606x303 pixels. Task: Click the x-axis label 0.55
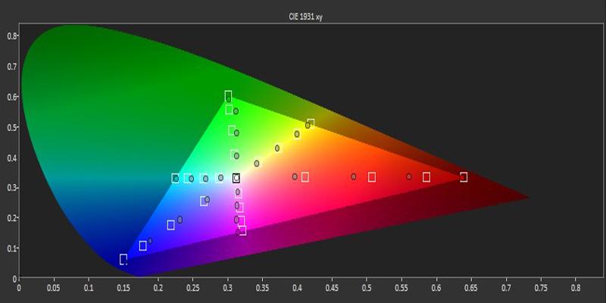401,288
